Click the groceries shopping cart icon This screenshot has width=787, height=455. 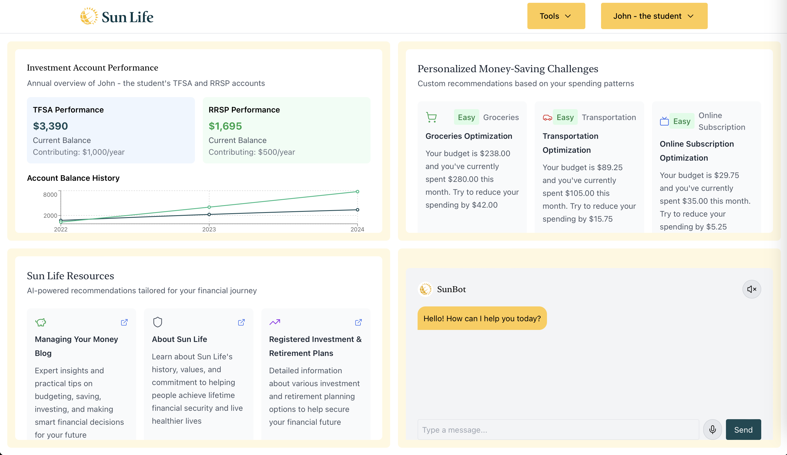[x=431, y=117]
